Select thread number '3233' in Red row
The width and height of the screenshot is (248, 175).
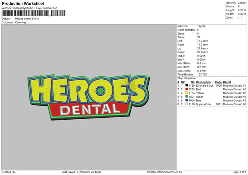191,90
